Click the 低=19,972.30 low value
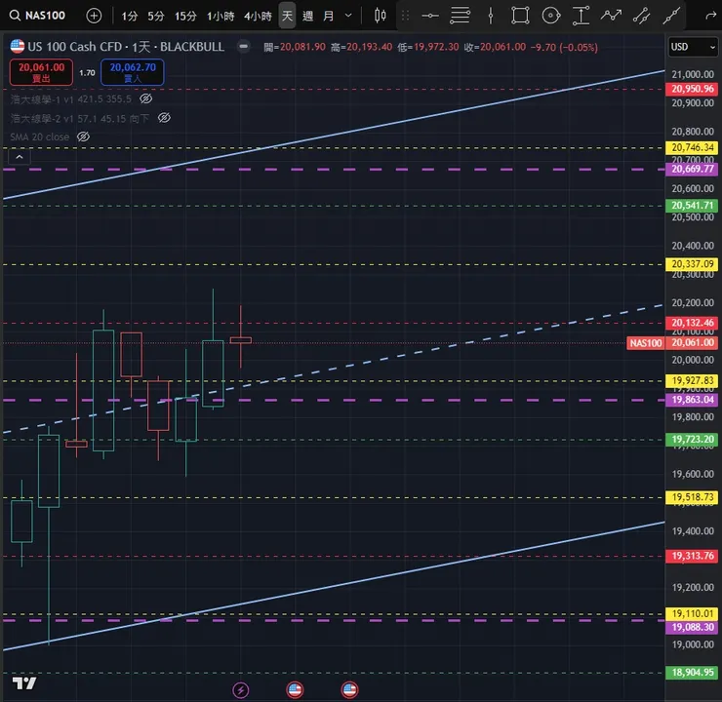Image resolution: width=722 pixels, height=702 pixels. click(428, 47)
